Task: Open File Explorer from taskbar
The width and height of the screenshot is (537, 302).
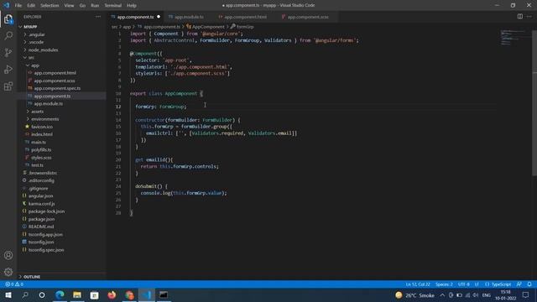Action: point(77,294)
